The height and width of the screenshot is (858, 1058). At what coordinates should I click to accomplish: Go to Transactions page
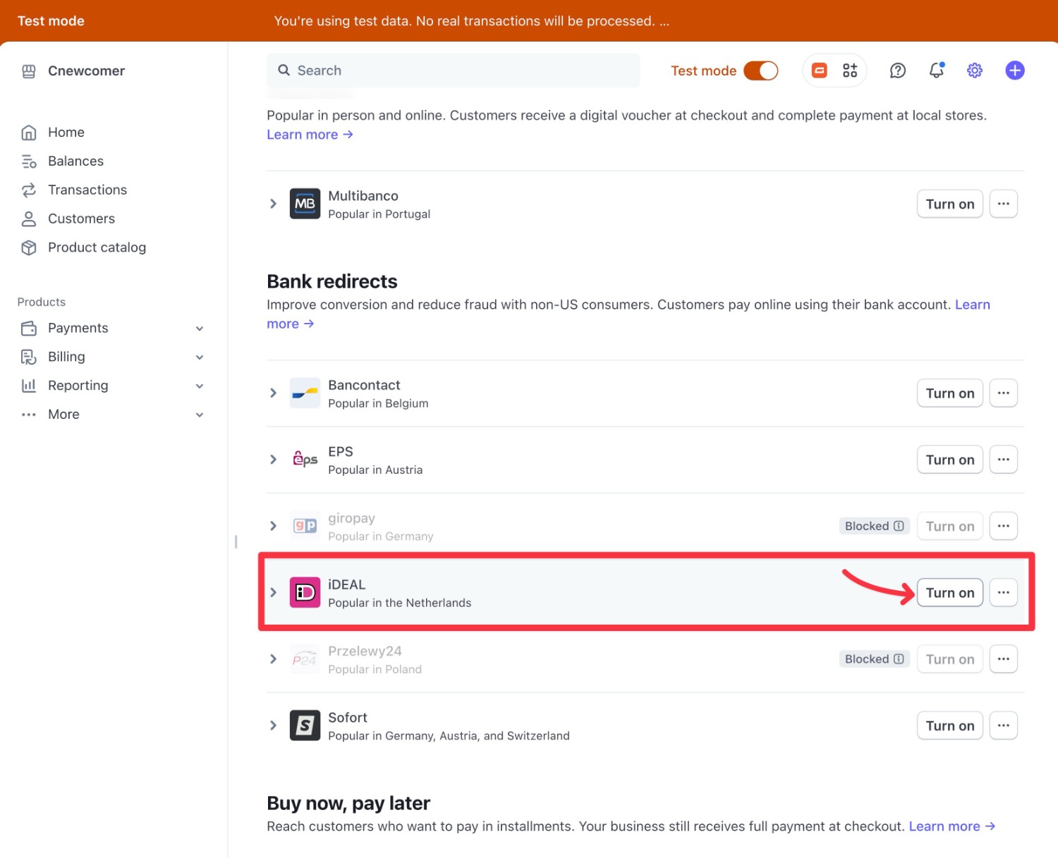coord(87,190)
